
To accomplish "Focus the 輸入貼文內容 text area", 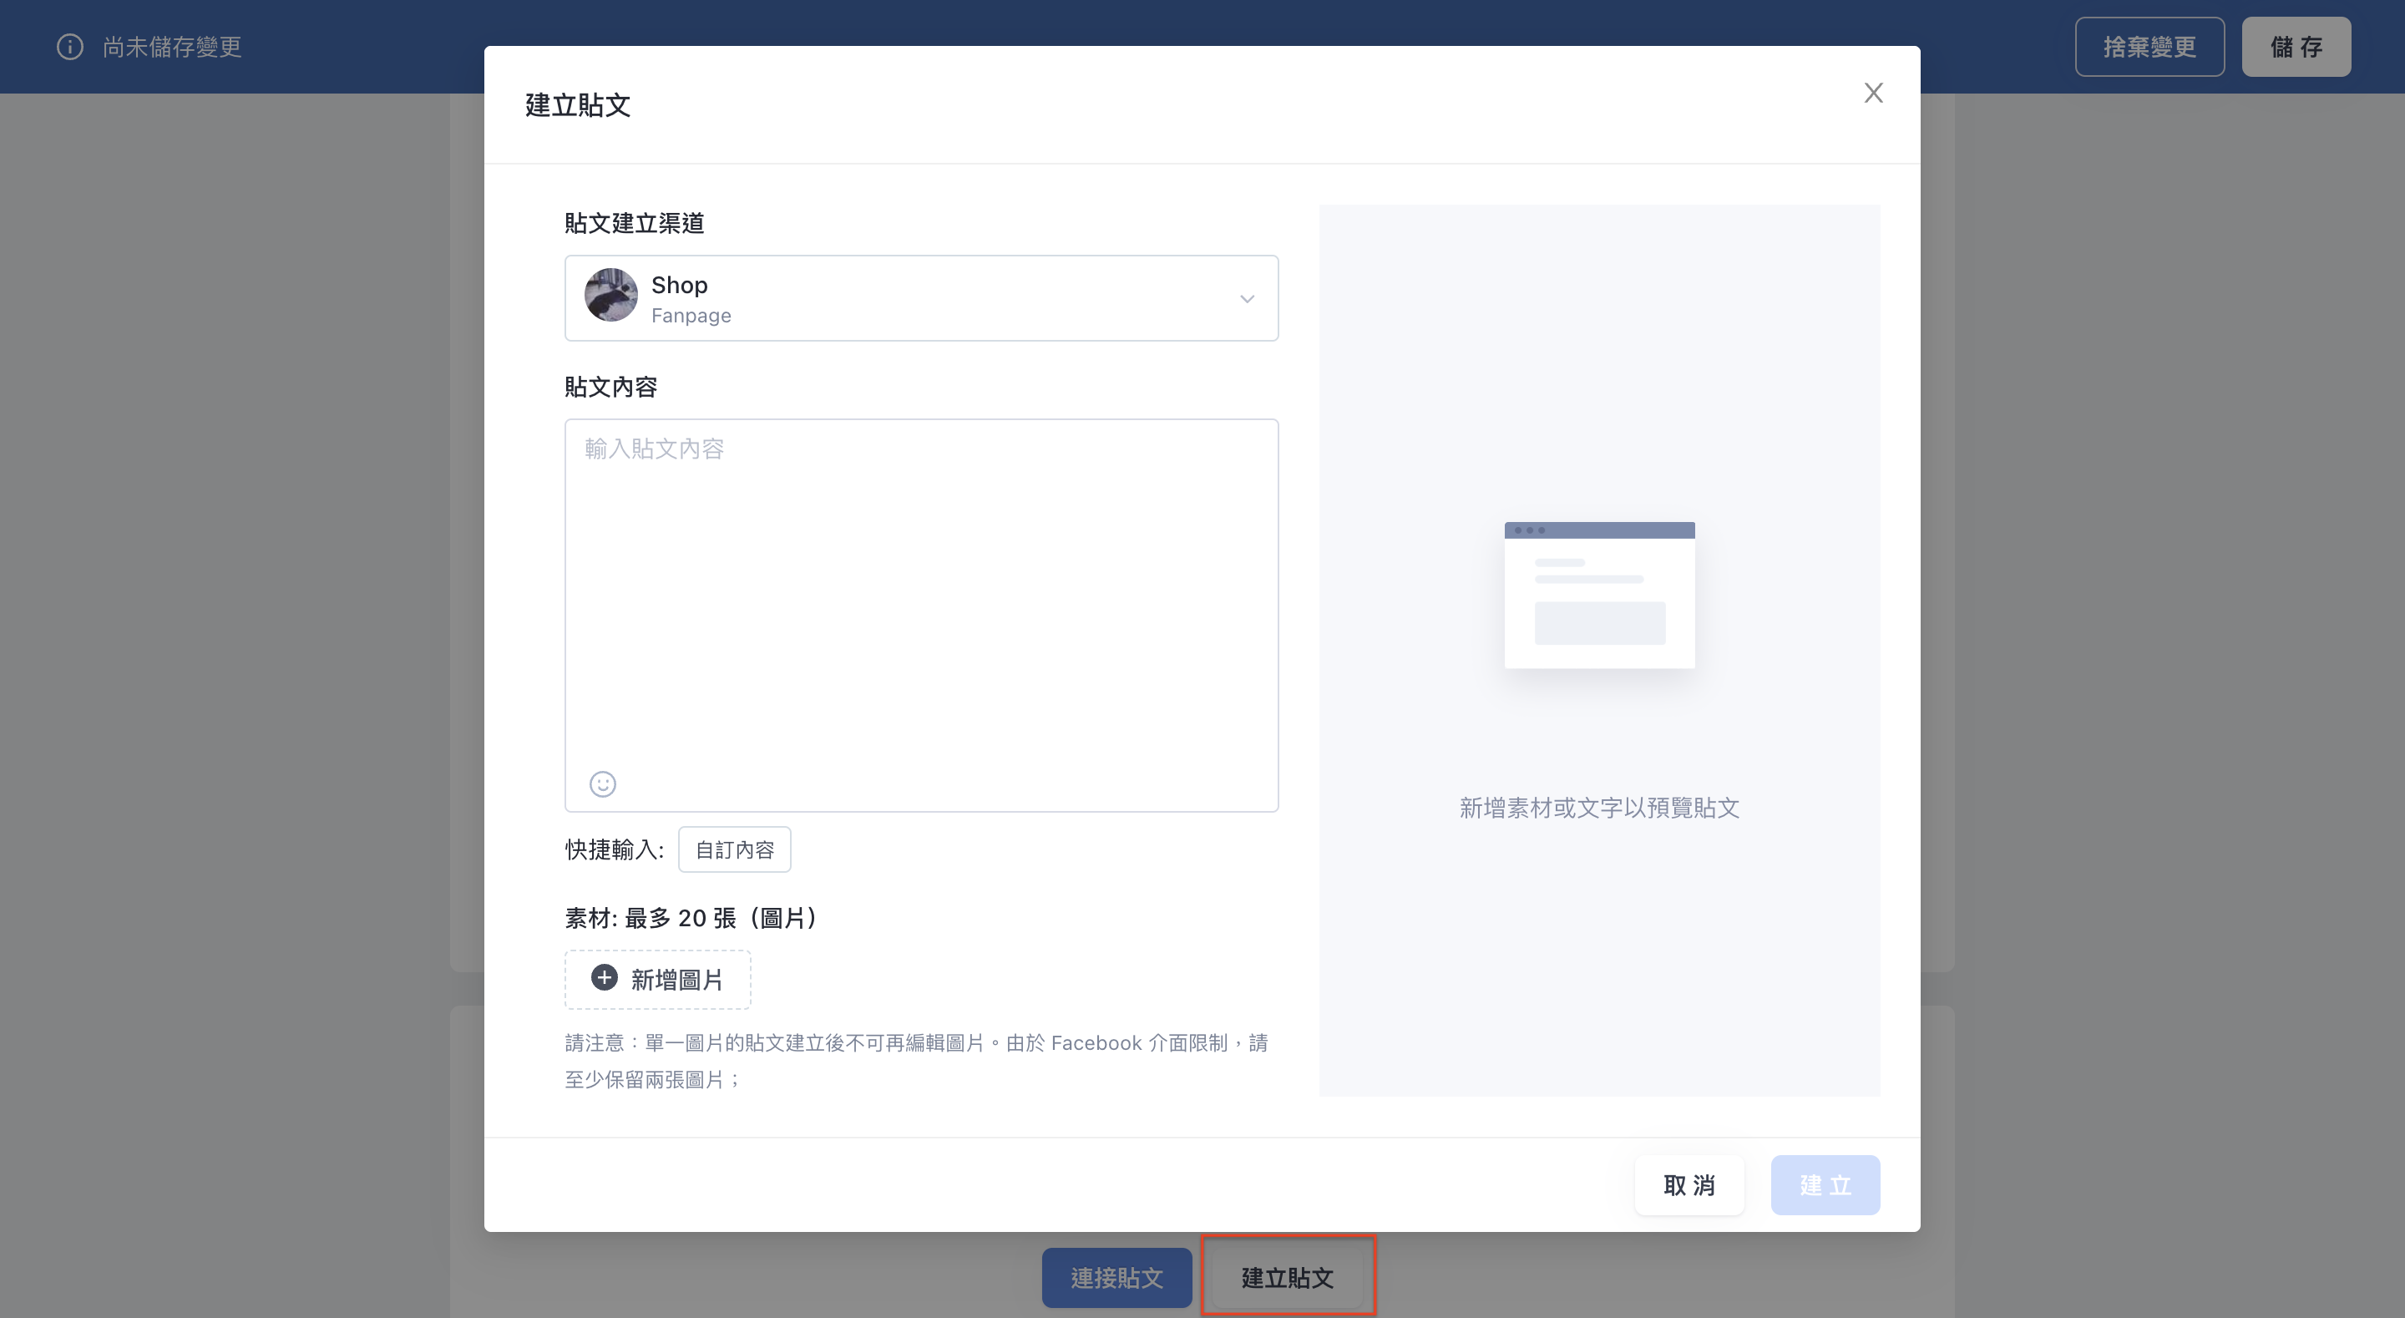I will coord(921,616).
